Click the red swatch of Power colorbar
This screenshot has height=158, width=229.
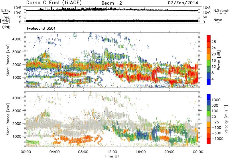(209, 38)
